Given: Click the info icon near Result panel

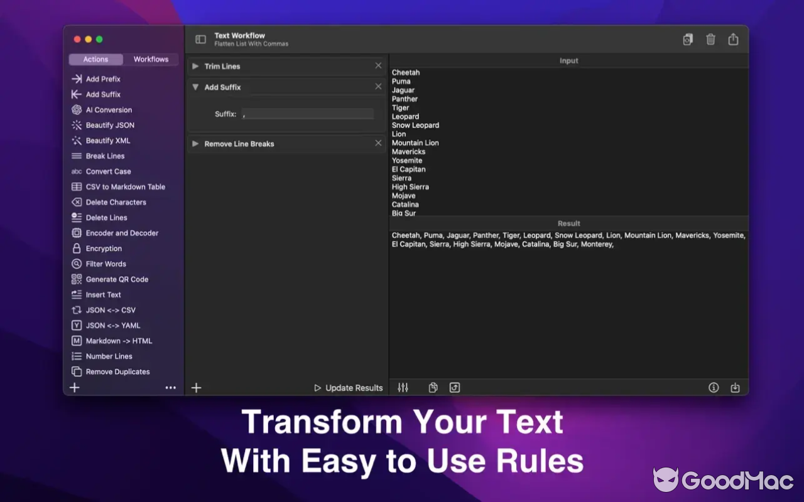Looking at the screenshot, I should (714, 387).
